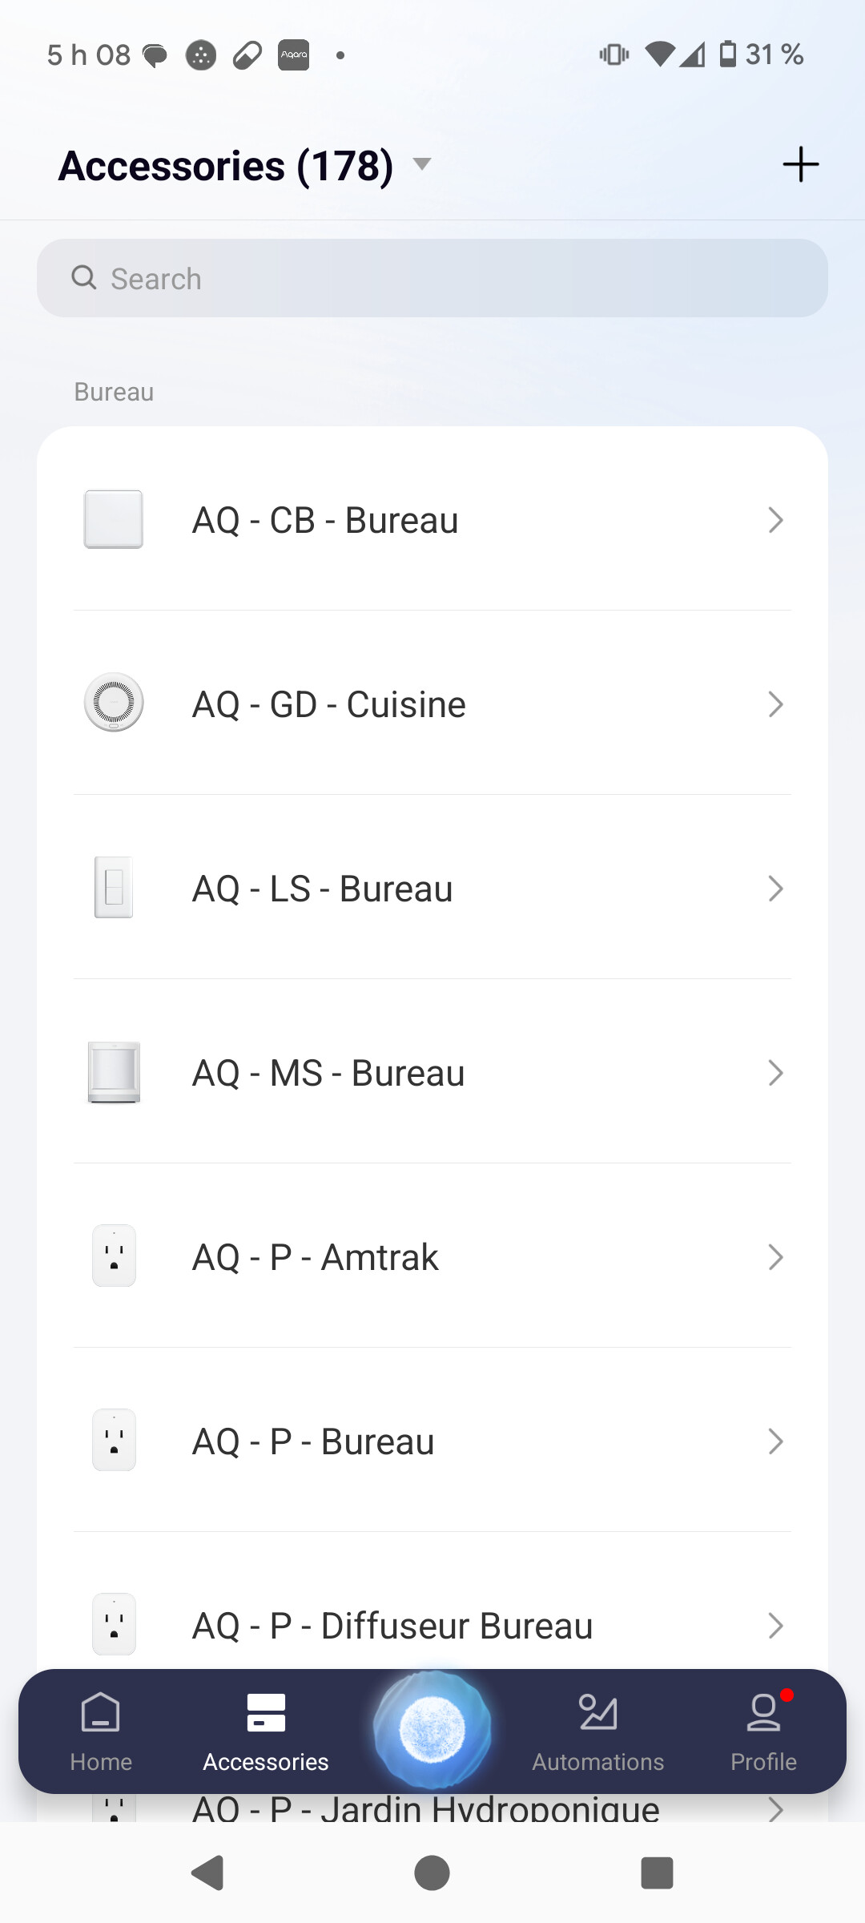Tap the AQ - MS - Bureau sensor icon
865x1923 pixels.
point(114,1072)
